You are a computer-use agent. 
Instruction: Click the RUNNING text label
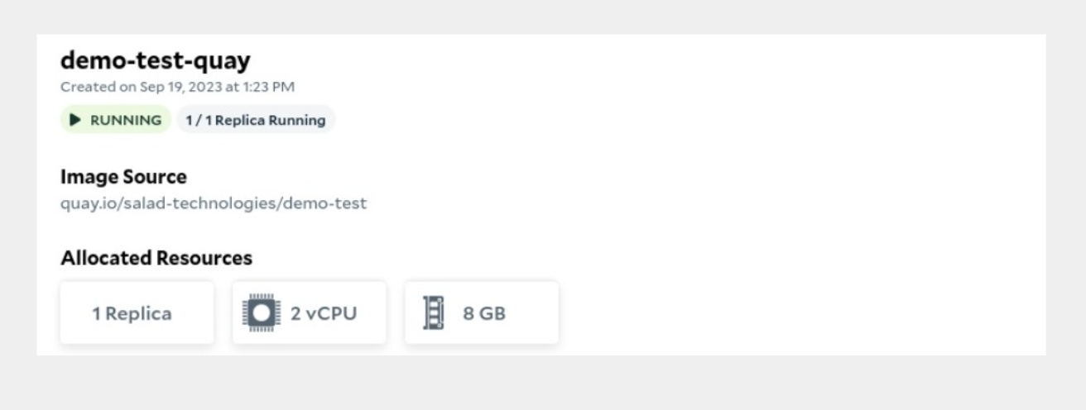pyautogui.click(x=126, y=120)
